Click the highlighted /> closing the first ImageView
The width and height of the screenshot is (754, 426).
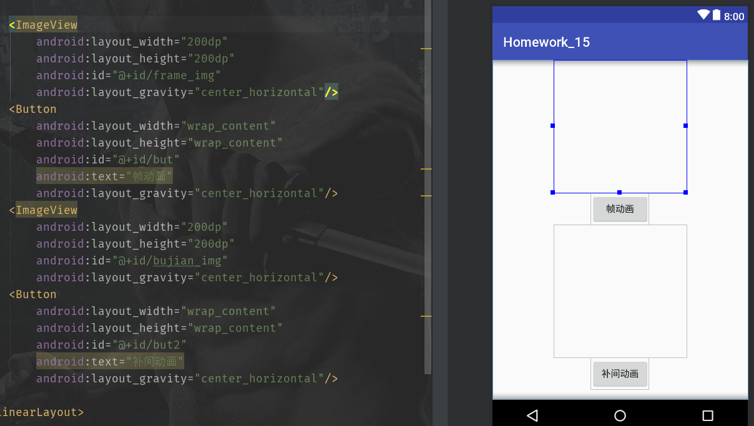point(331,92)
